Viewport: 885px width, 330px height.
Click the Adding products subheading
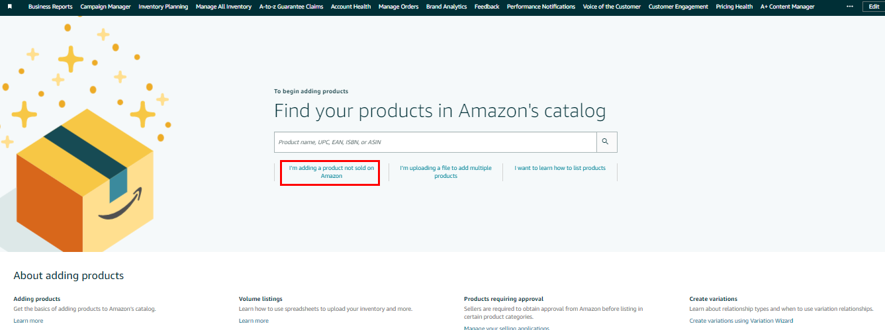click(x=37, y=299)
